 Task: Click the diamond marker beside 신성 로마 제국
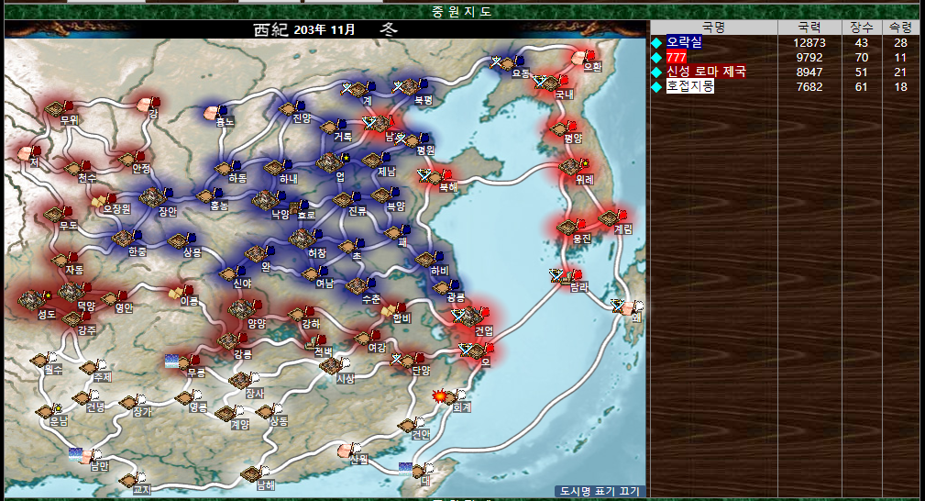656,72
